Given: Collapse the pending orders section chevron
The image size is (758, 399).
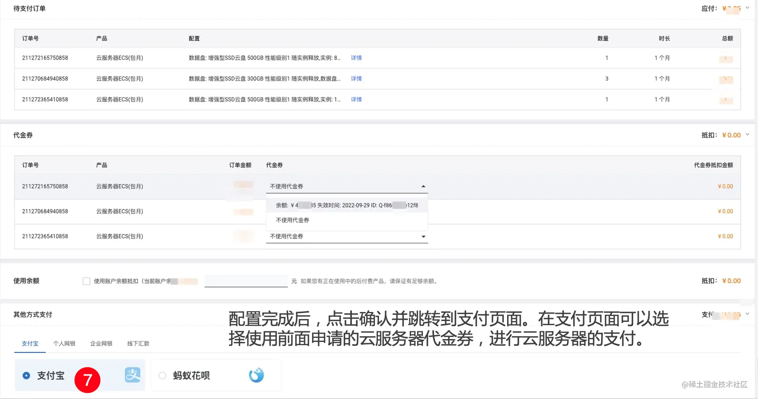Looking at the screenshot, I should [747, 8].
